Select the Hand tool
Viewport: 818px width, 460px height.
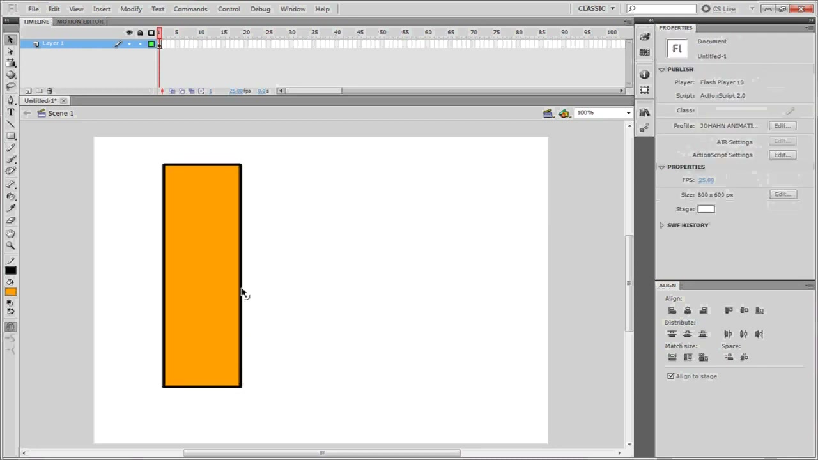click(x=10, y=234)
